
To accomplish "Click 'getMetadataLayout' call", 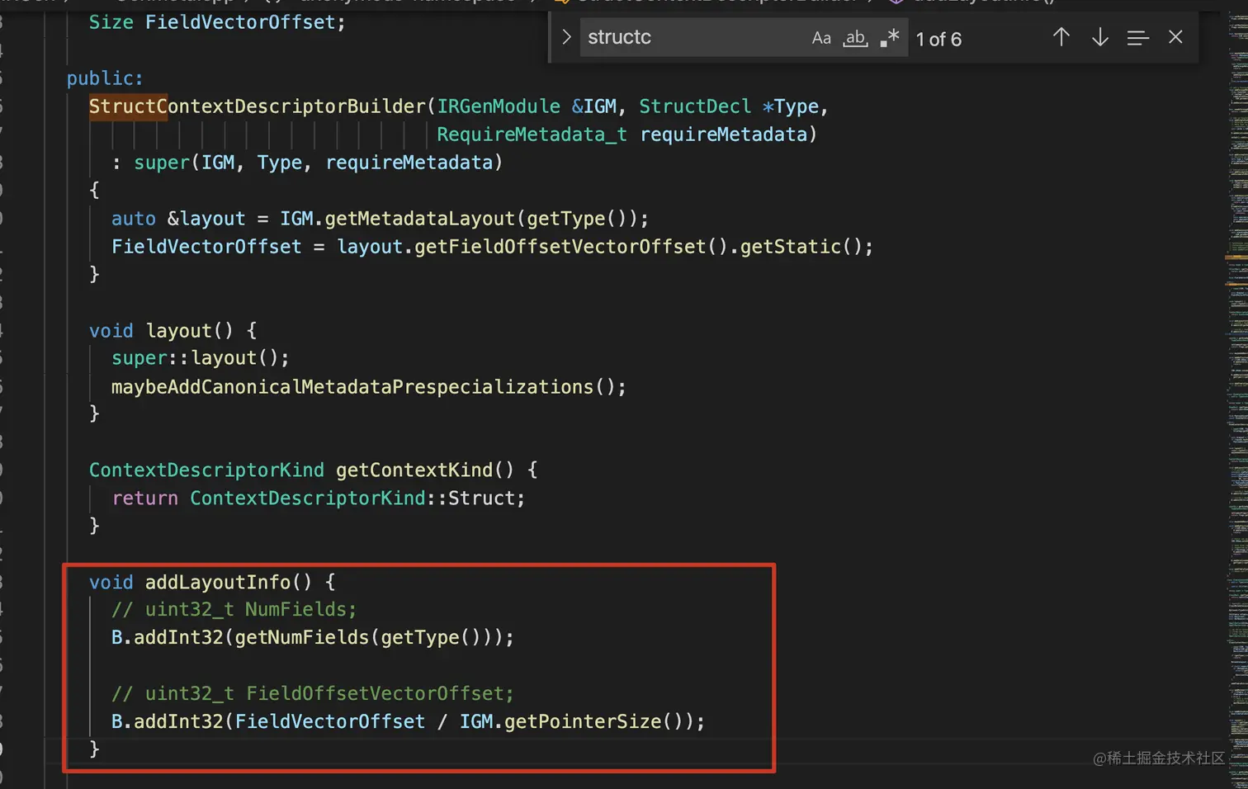I will [419, 218].
